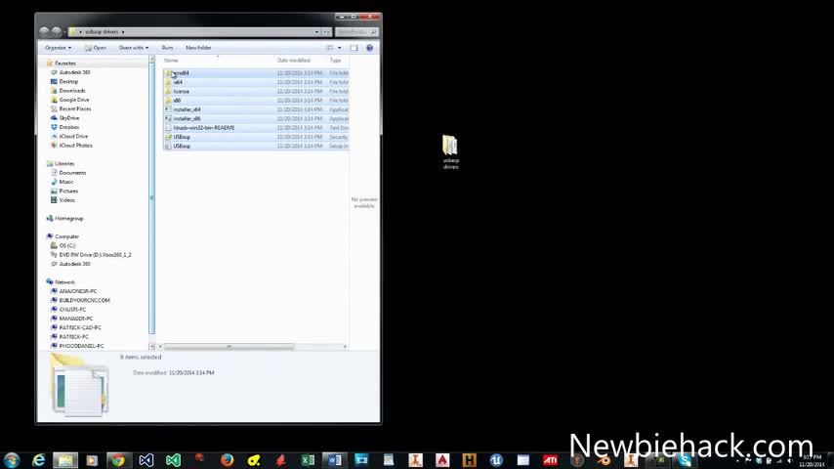This screenshot has width=834, height=469.
Task: Open DVD RW Drive (D:) entry
Action: [x=95, y=255]
